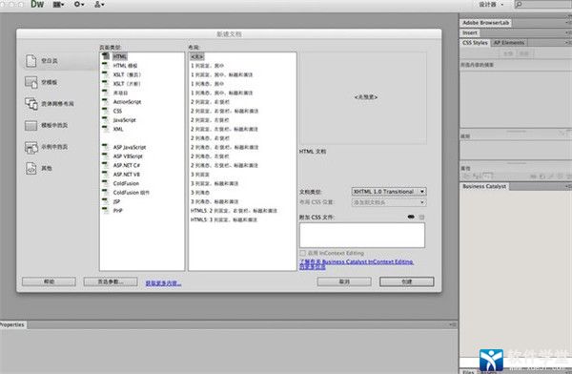Click the Preferences button beside Help
Viewport: 572px width, 374px height.
tap(111, 281)
